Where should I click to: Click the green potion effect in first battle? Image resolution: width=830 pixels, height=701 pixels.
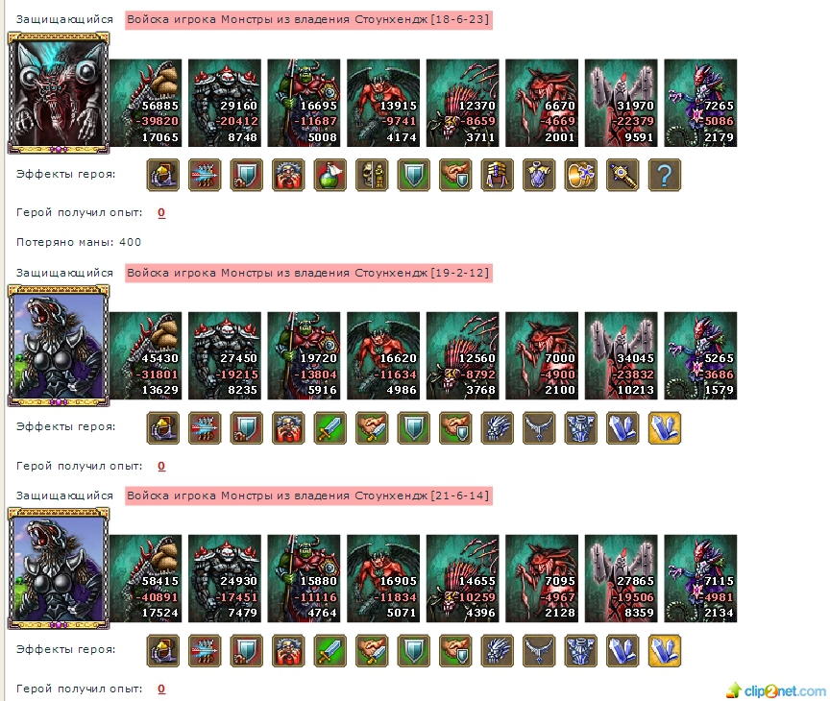click(330, 175)
